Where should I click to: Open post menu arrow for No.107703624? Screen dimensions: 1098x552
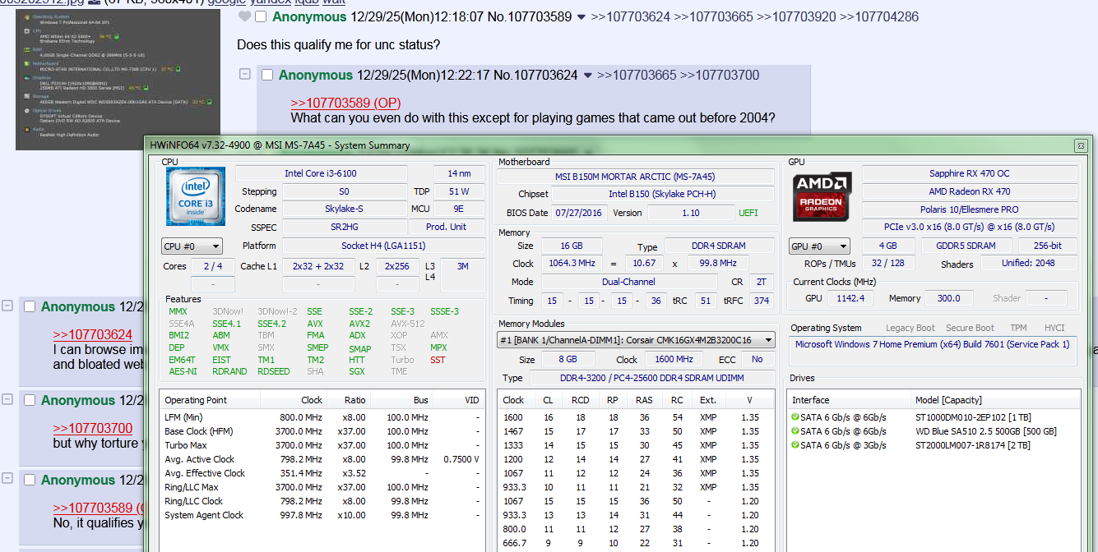588,76
